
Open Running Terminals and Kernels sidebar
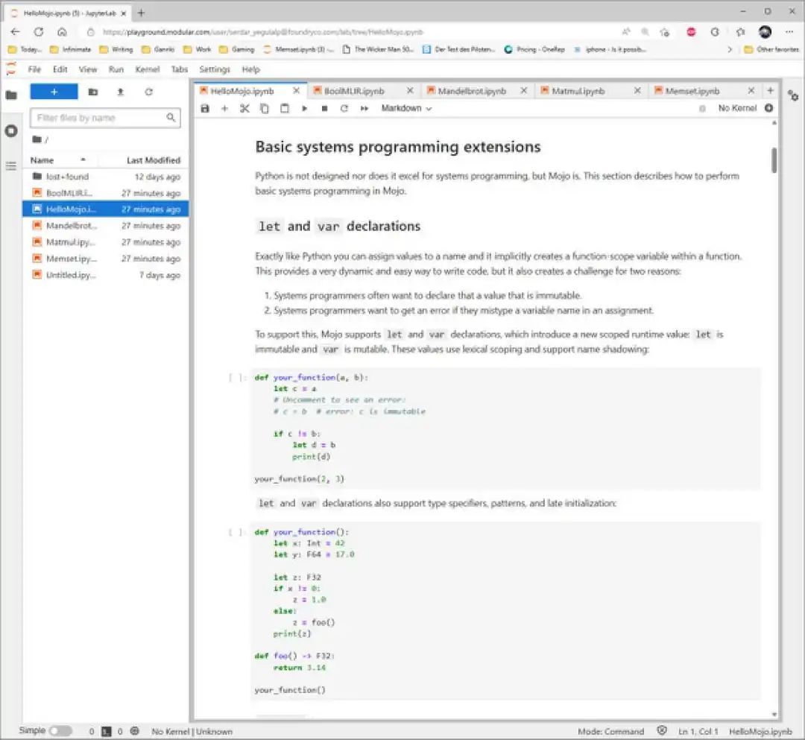pyautogui.click(x=10, y=131)
